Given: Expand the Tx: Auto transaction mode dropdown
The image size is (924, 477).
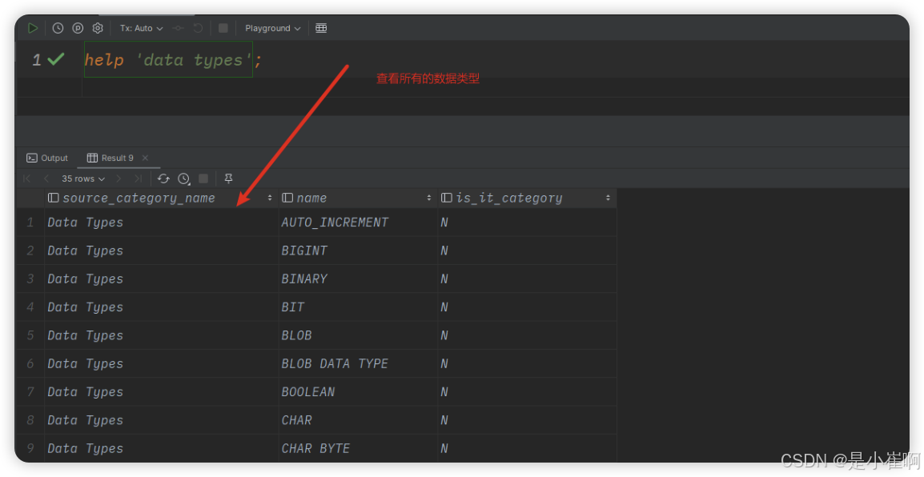Looking at the screenshot, I should (141, 28).
